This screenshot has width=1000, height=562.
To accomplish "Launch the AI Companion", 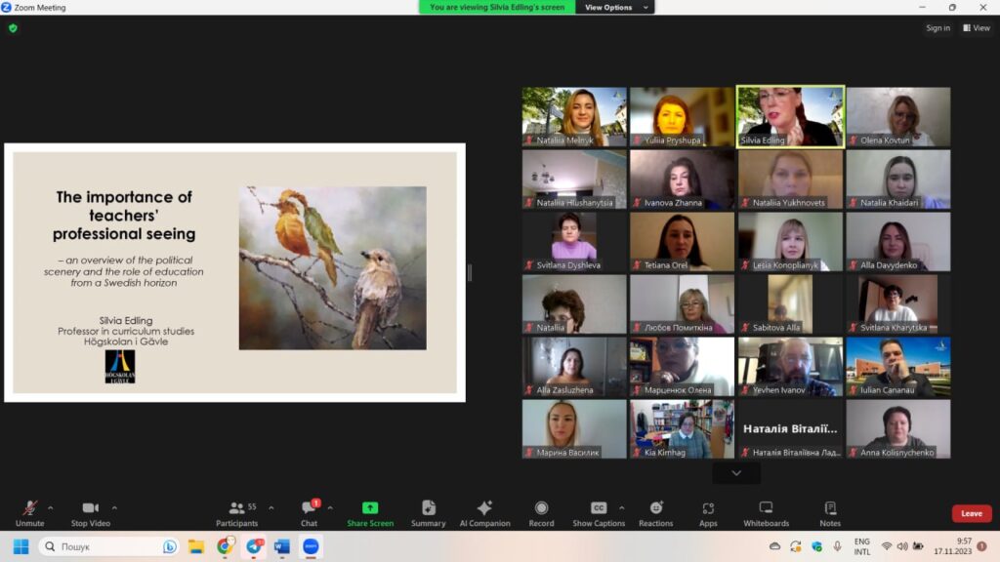I will point(484,513).
